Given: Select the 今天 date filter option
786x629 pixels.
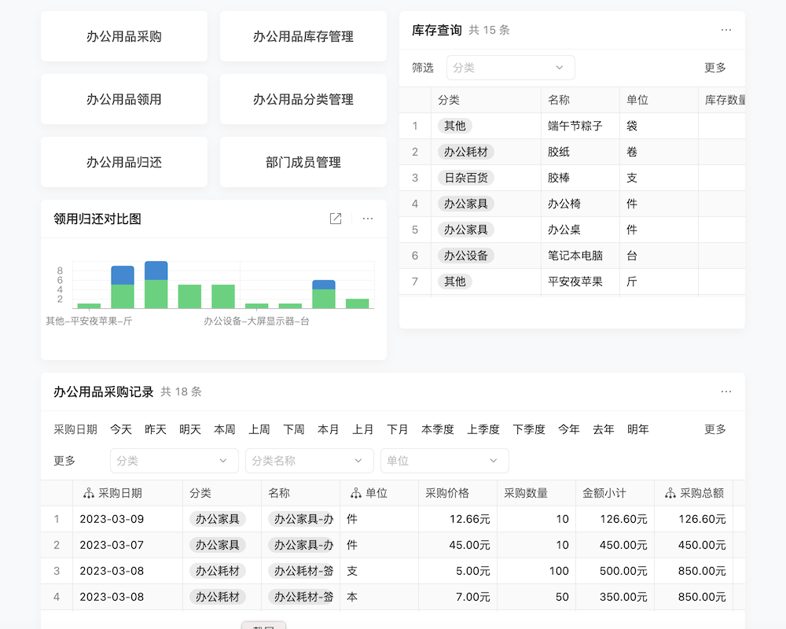Looking at the screenshot, I should coord(119,429).
